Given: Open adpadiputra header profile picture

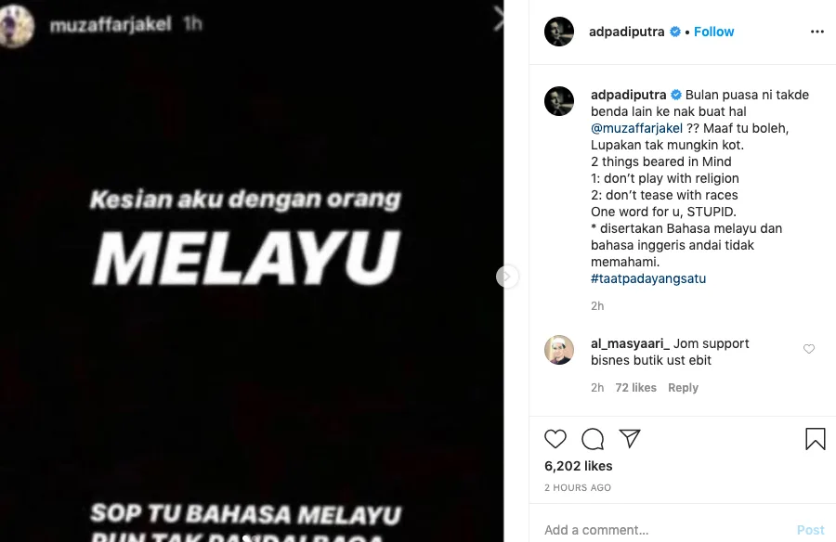Looking at the screenshot, I should (559, 32).
